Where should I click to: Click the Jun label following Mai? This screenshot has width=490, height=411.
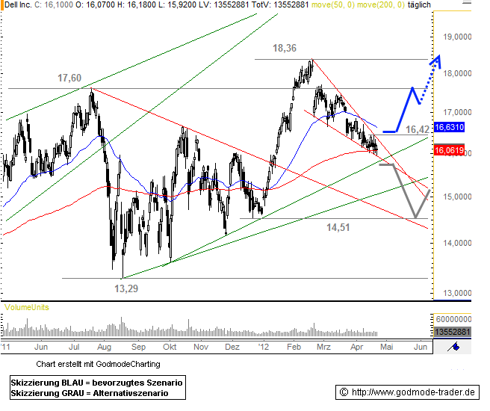(421, 347)
